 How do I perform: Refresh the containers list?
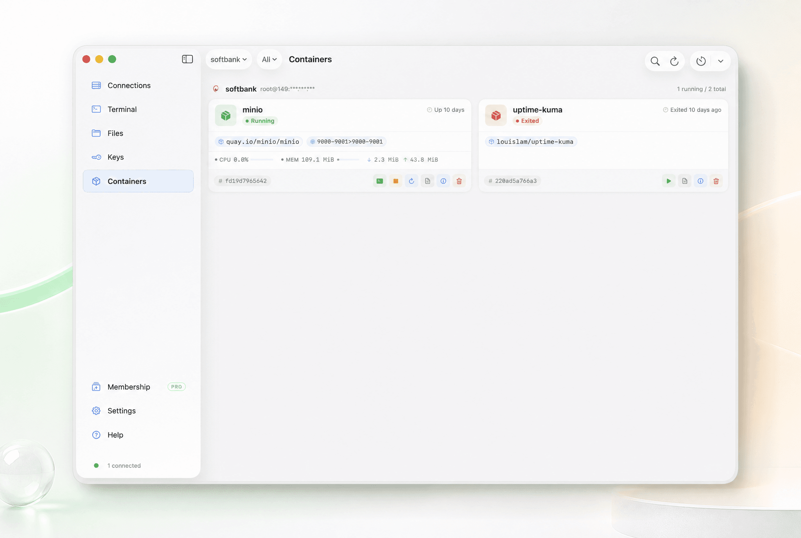tap(674, 61)
